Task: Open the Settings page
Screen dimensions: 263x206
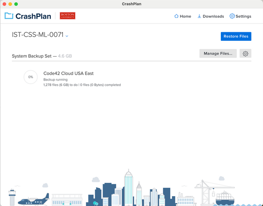Action: click(240, 16)
